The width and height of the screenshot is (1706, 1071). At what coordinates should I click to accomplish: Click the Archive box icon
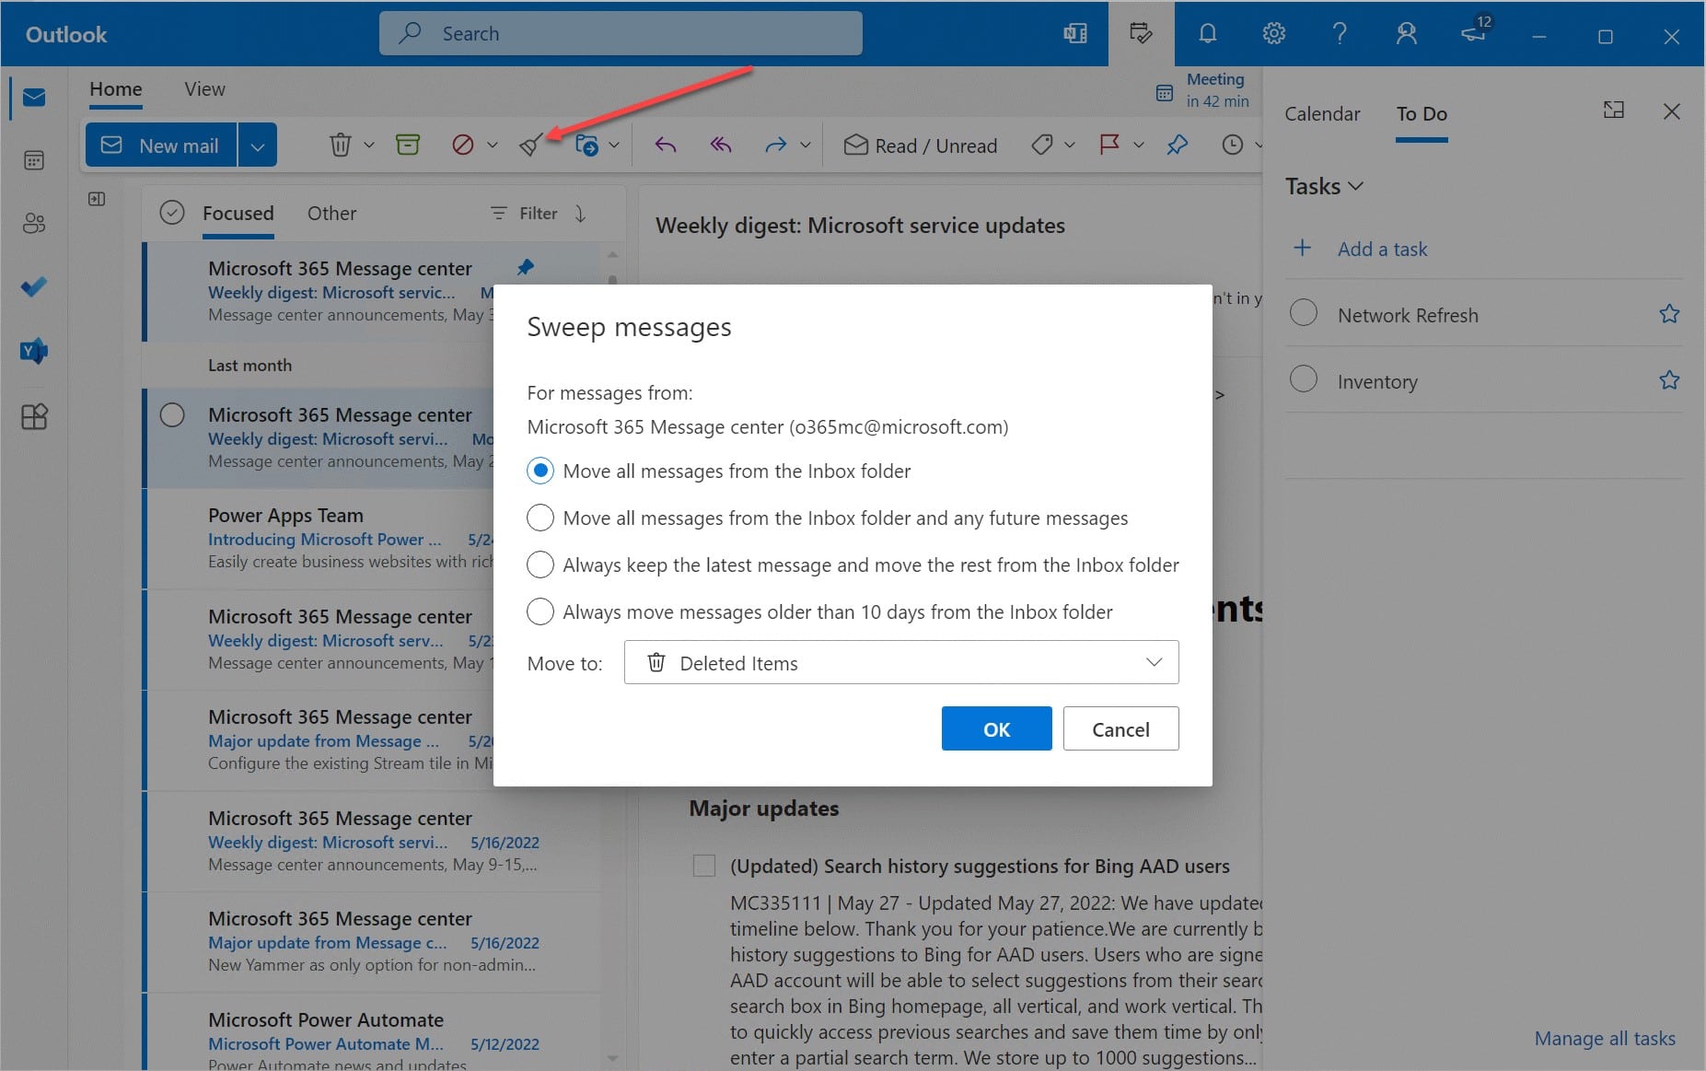[408, 145]
